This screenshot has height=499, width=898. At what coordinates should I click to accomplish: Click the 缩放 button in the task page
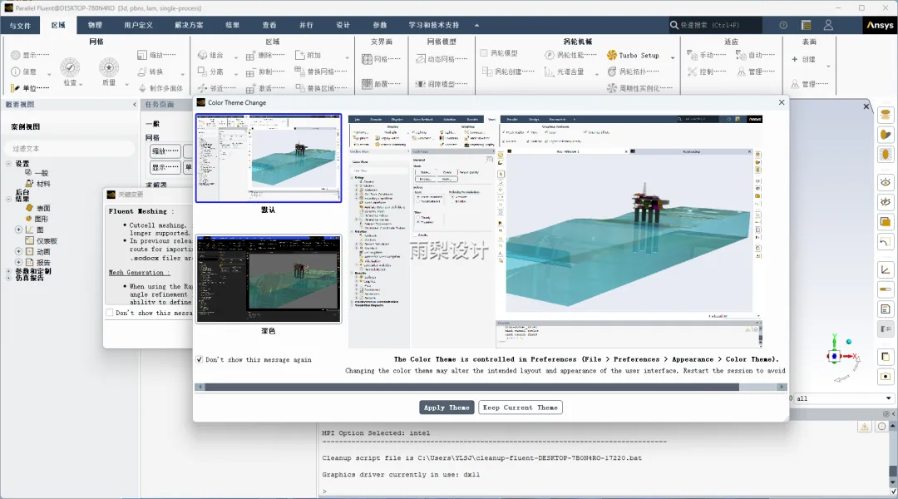click(x=165, y=151)
